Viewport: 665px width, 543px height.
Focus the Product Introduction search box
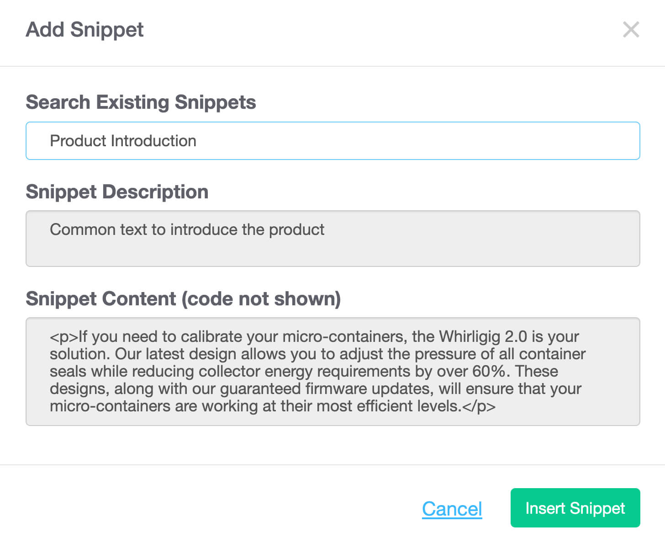pyautogui.click(x=332, y=141)
